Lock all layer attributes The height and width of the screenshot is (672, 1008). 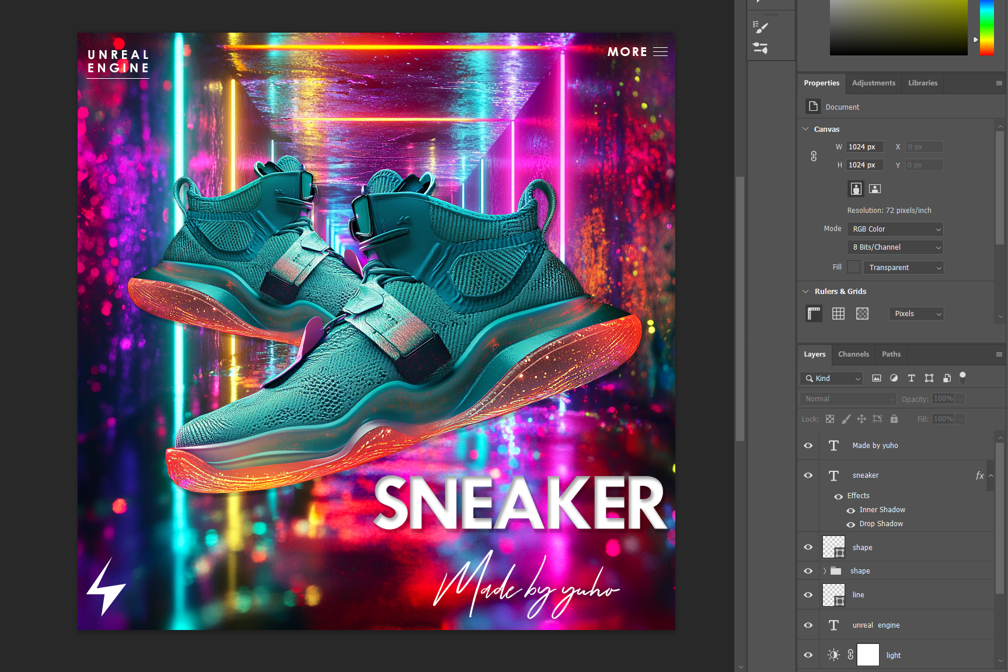(x=894, y=419)
